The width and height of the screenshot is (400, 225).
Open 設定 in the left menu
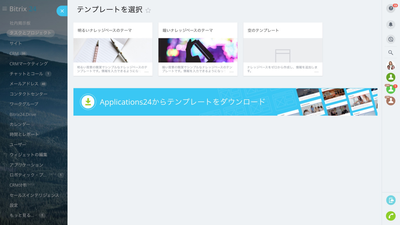pos(14,205)
